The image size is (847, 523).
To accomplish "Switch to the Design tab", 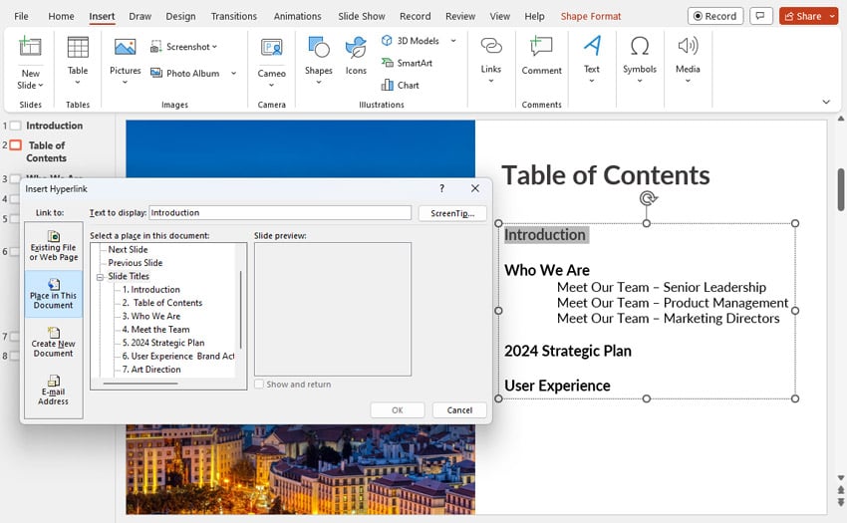I will pyautogui.click(x=180, y=16).
